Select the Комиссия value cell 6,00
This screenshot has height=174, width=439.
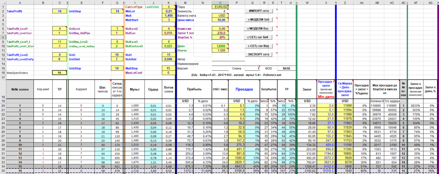point(220,29)
